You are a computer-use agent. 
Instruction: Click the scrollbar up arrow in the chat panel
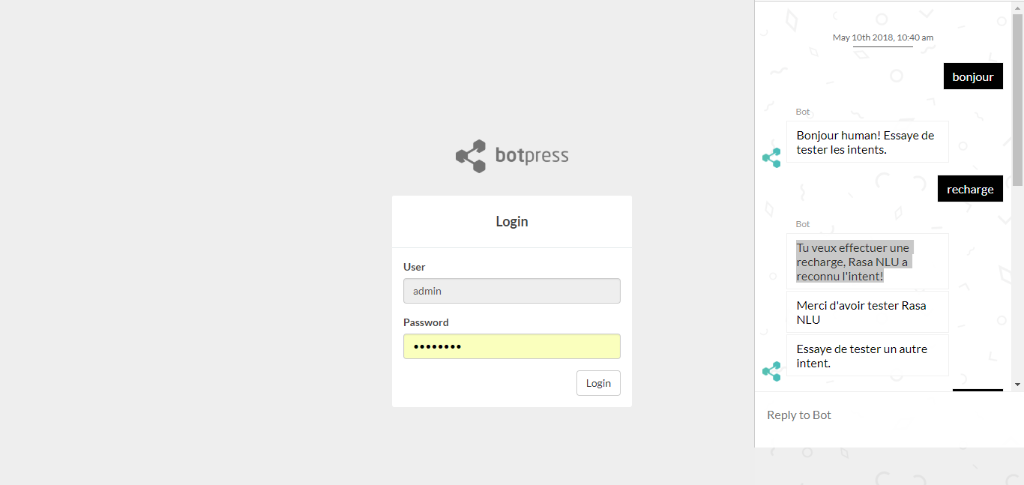pos(1017,6)
